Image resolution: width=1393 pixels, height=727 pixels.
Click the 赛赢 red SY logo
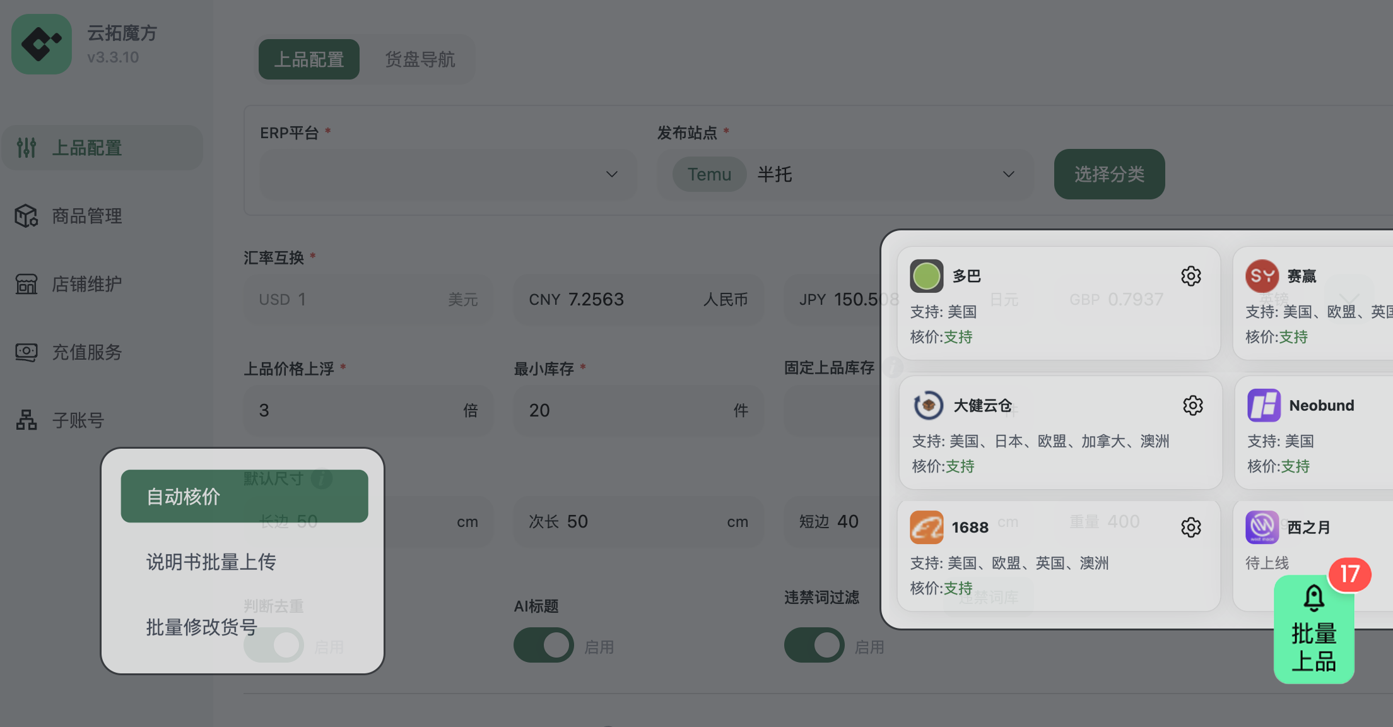(x=1262, y=276)
